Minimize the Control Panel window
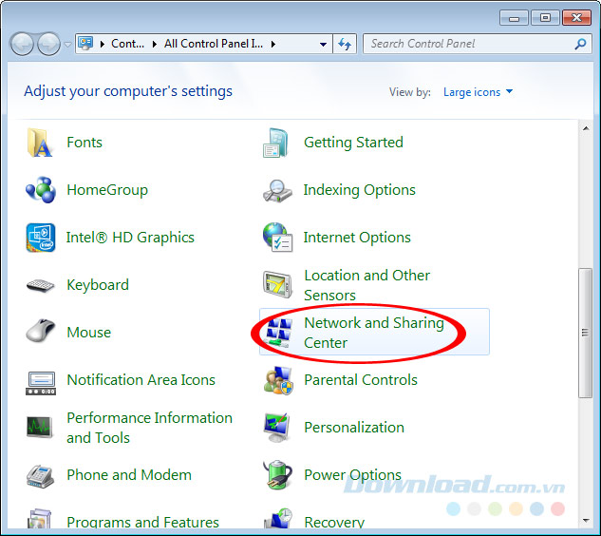Viewport: 601px width, 536px height. point(514,18)
